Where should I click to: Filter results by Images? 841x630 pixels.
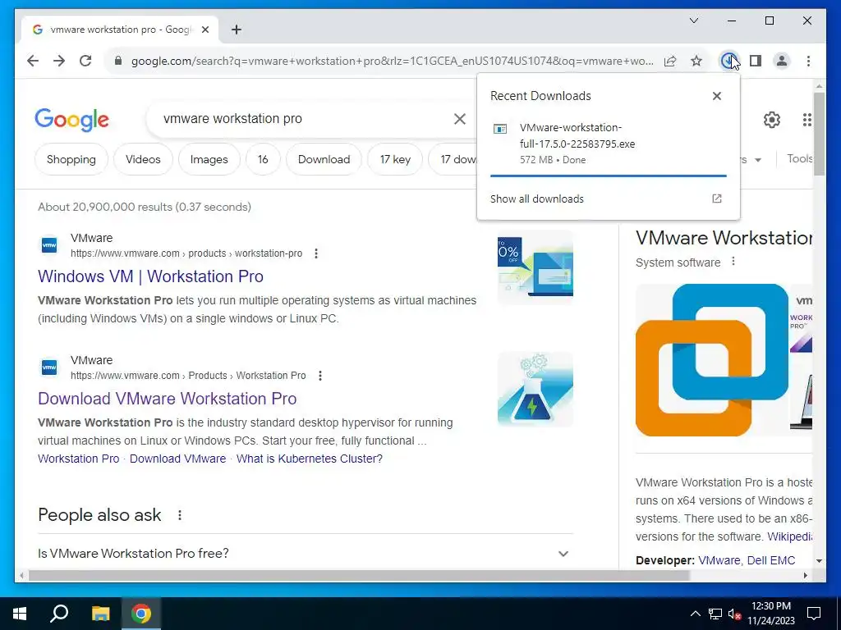(209, 159)
